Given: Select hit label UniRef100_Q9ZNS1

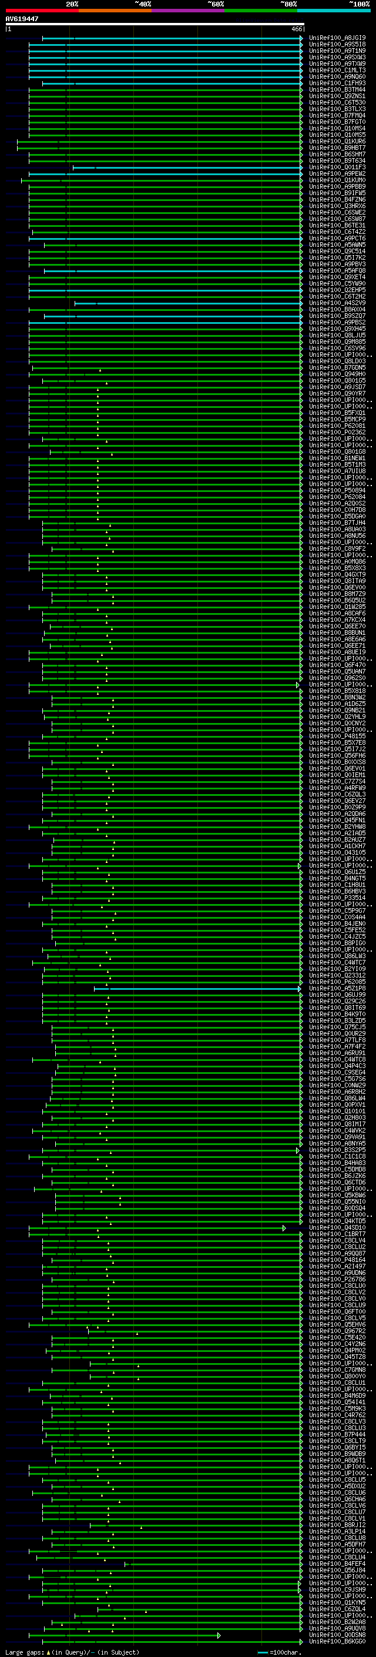Looking at the screenshot, I should pyautogui.click(x=337, y=96).
